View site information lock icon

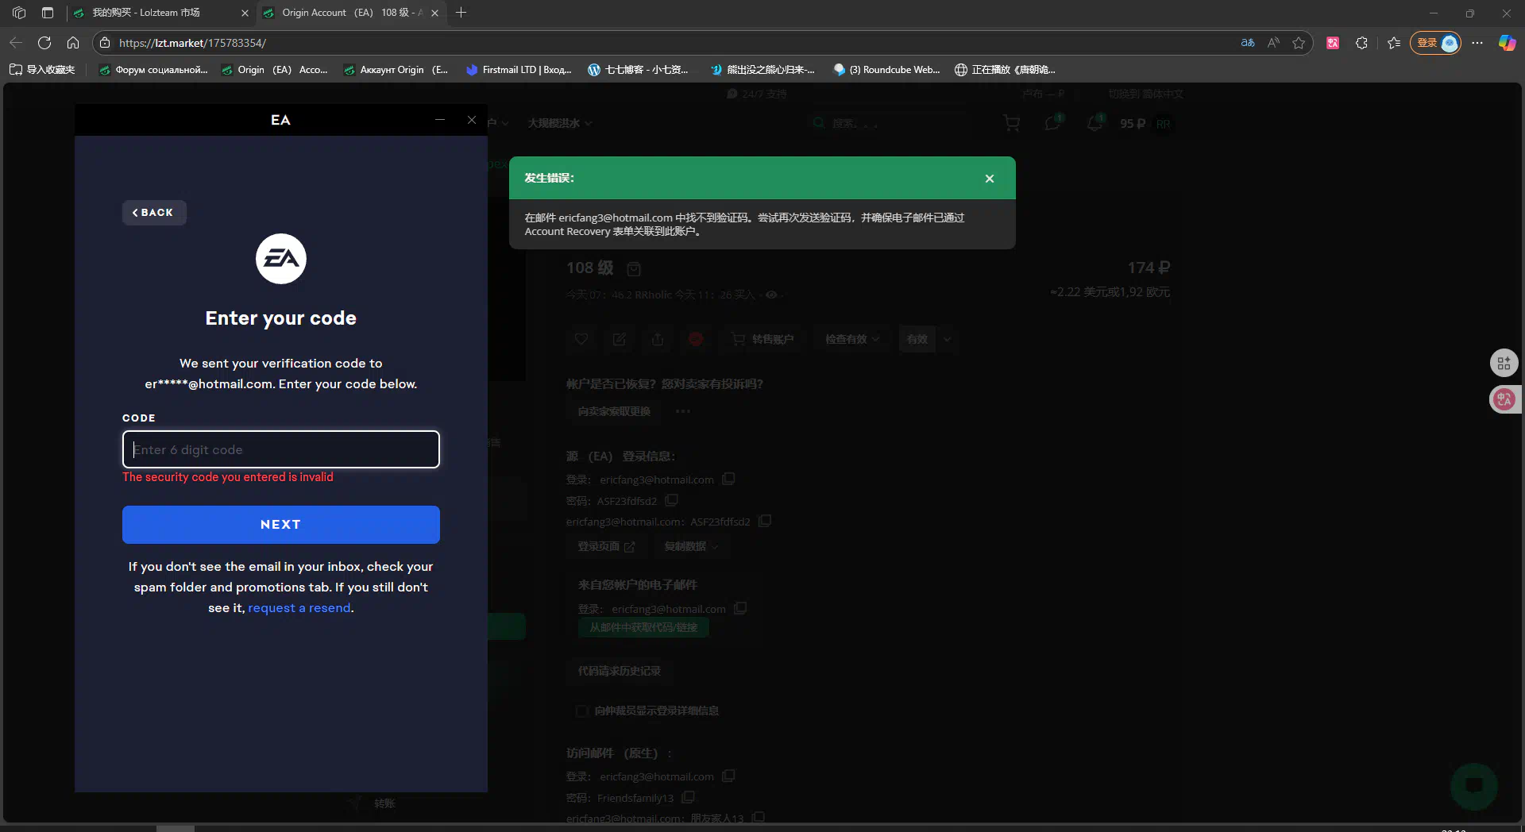click(x=105, y=43)
